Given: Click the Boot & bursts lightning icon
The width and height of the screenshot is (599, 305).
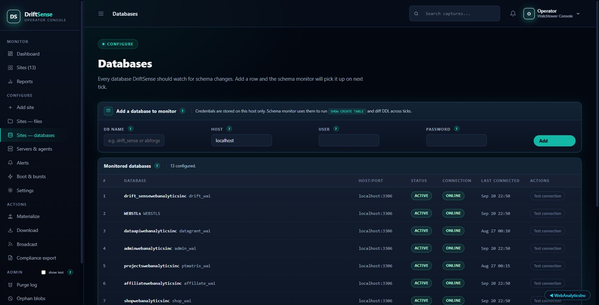Looking at the screenshot, I should pyautogui.click(x=10, y=177).
